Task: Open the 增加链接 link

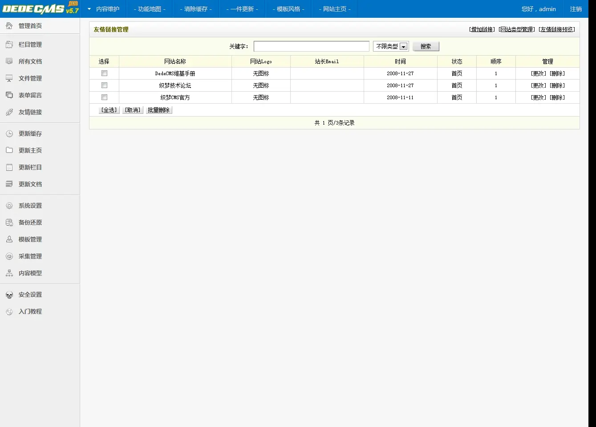Action: coord(482,29)
